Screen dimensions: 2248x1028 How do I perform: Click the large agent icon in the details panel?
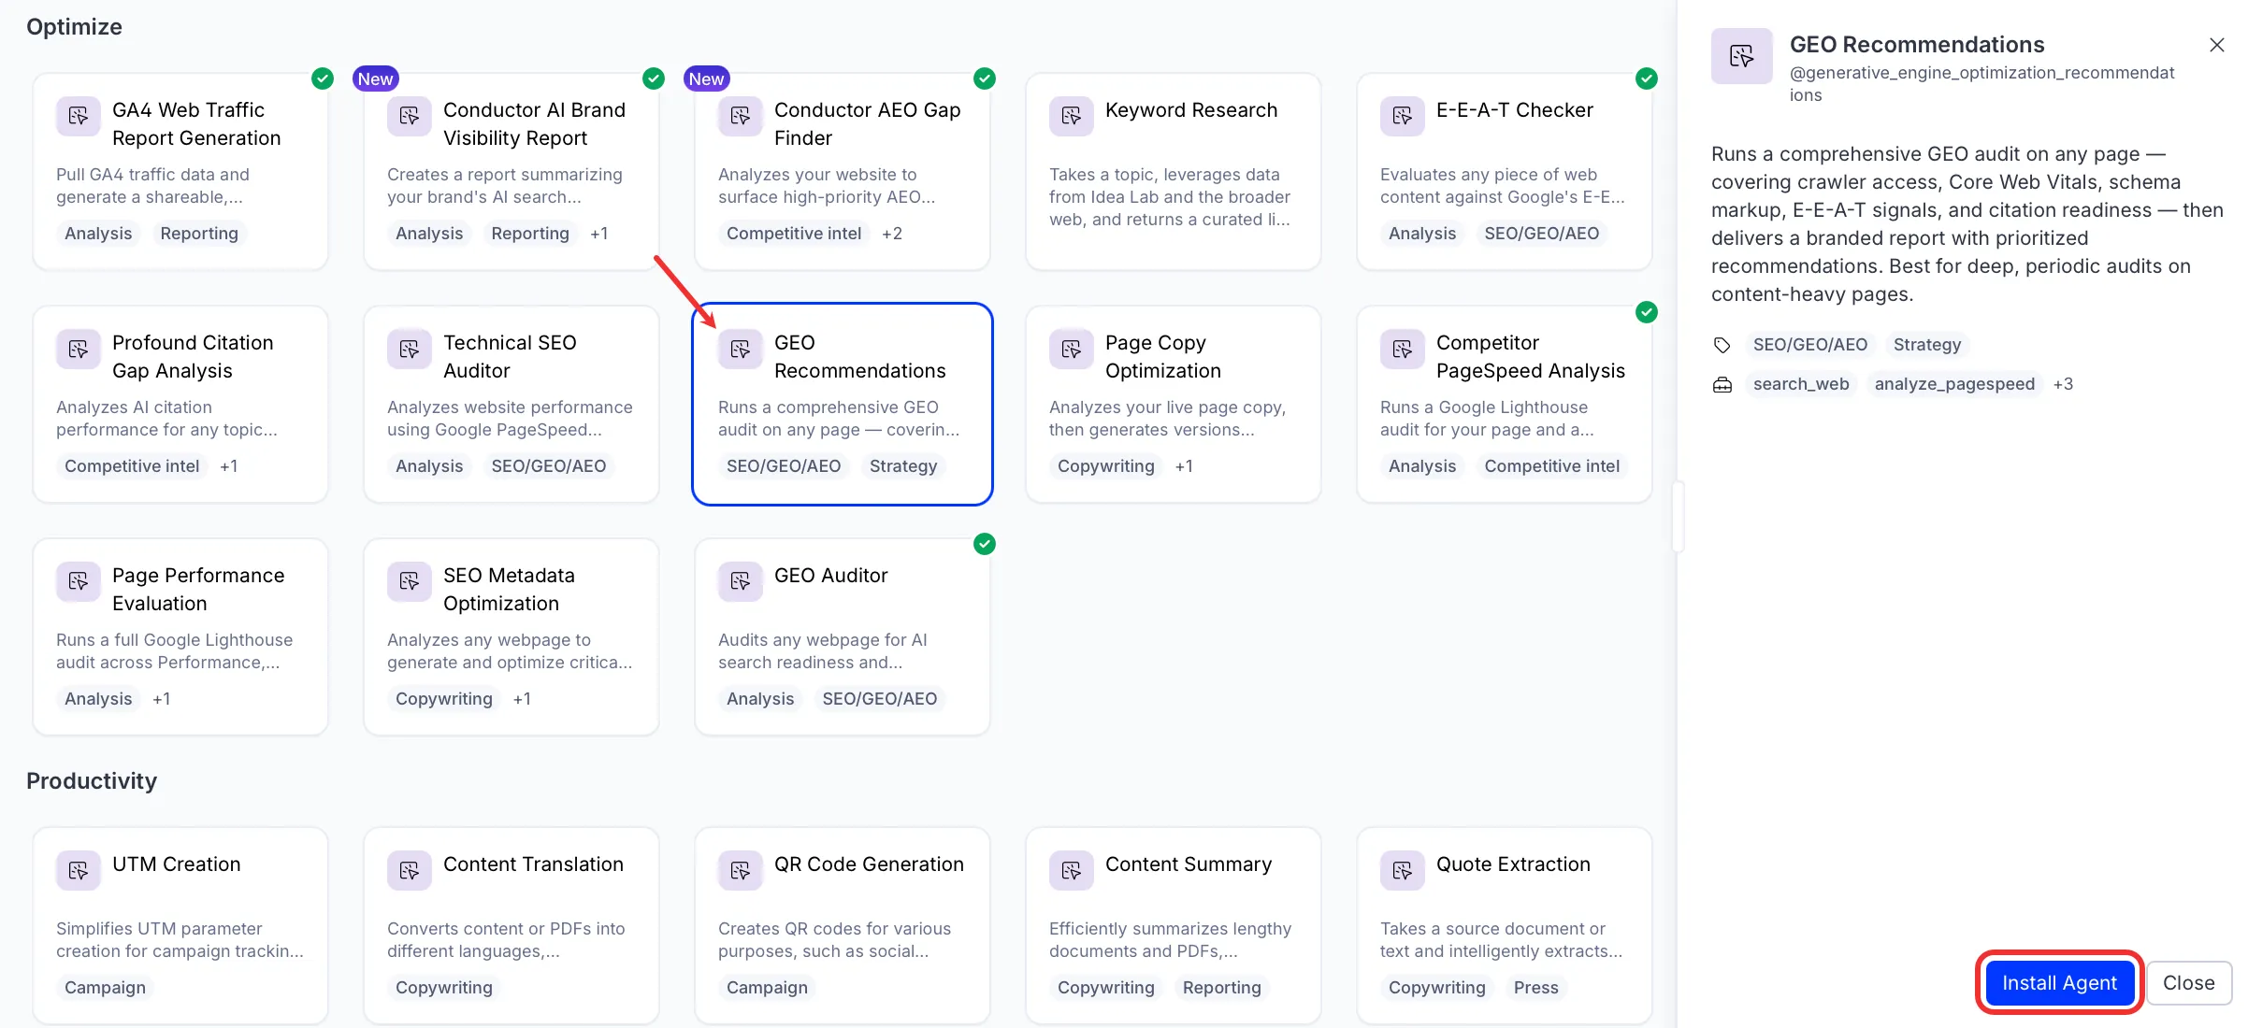click(x=1742, y=56)
